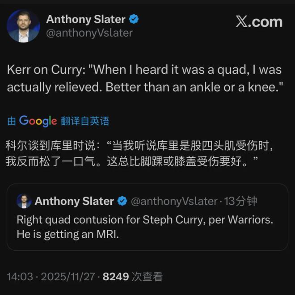Click the Google logo in the translation line
295x295 pixels.
[x=38, y=121]
